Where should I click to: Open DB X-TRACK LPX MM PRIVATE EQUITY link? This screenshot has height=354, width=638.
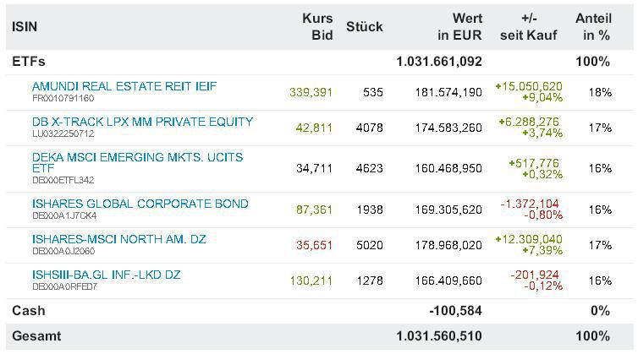click(142, 122)
